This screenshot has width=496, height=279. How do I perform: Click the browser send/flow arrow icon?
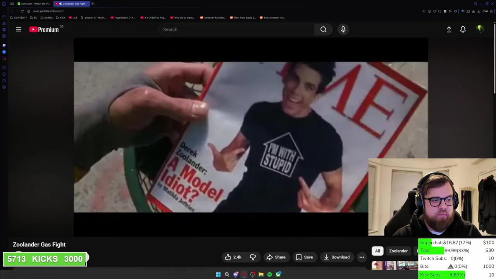450,11
